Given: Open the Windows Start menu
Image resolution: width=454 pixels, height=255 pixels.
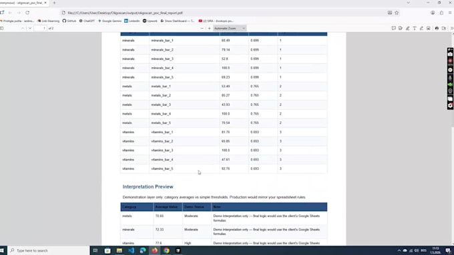Looking at the screenshot, I should pyautogui.click(x=2, y=250).
